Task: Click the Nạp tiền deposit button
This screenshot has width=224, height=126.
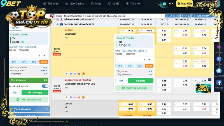Action: [185, 4]
